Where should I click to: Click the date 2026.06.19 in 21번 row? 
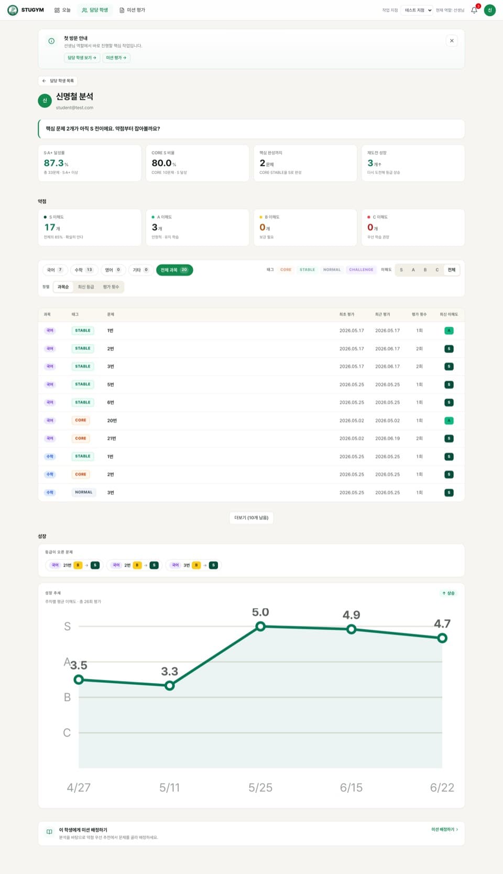coord(387,438)
